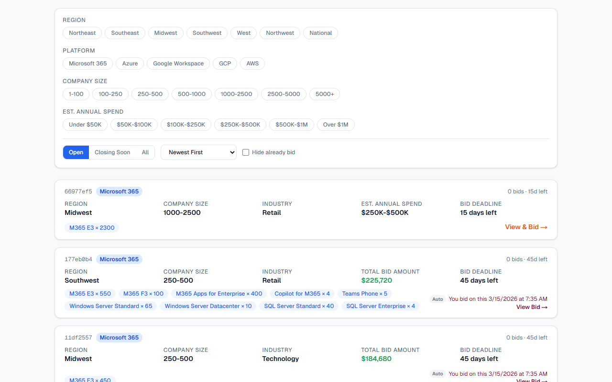Toggle the Southwest region filter
The height and width of the screenshot is (382, 612).
click(207, 33)
